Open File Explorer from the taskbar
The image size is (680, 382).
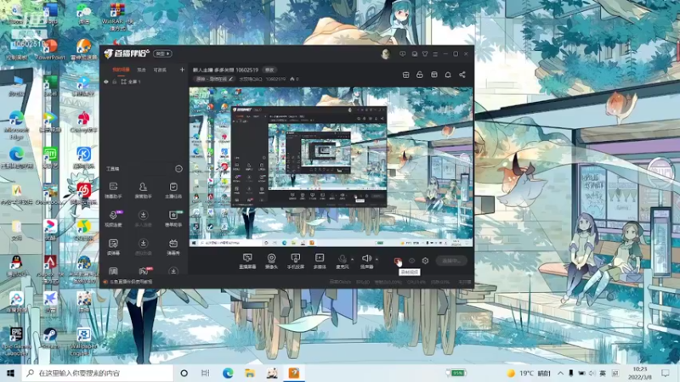250,373
